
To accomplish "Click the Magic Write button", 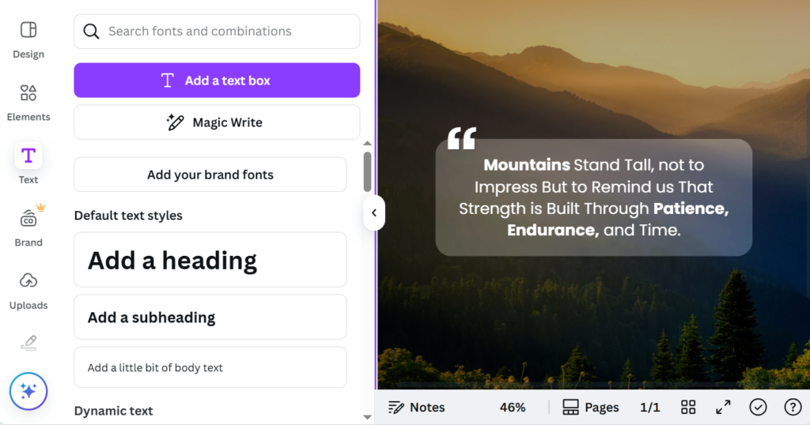I will (x=217, y=122).
